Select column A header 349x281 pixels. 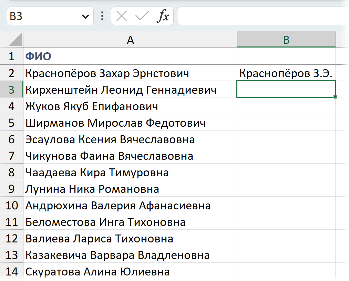pyautogui.click(x=130, y=39)
